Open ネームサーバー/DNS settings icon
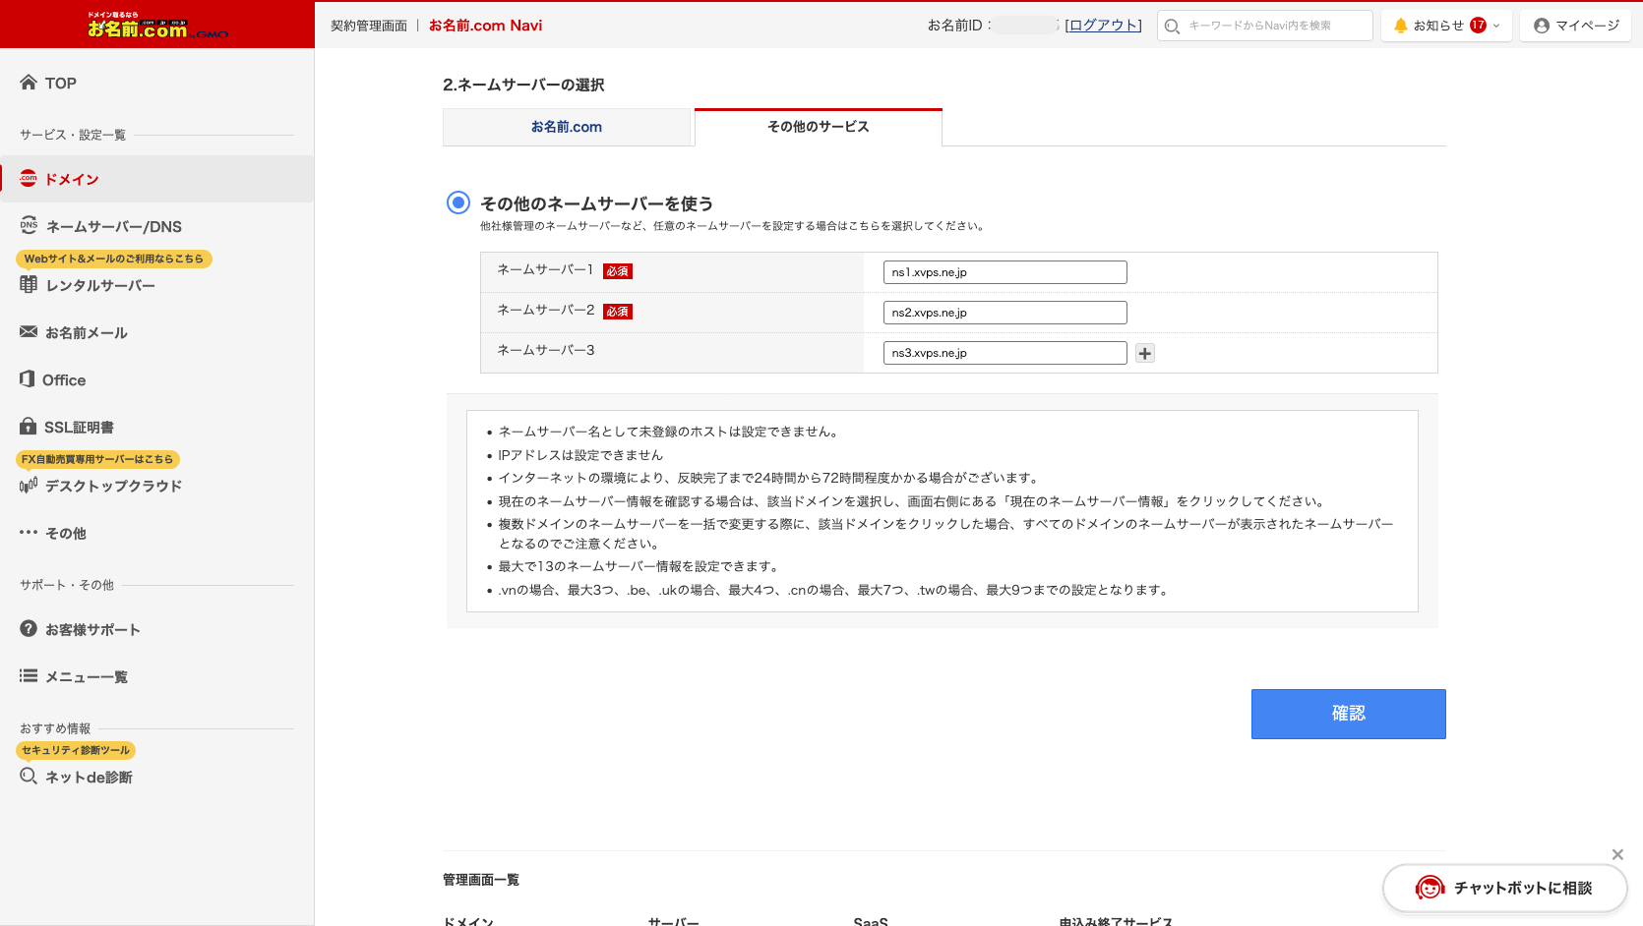Screen dimensions: 1643x926 click(27, 226)
